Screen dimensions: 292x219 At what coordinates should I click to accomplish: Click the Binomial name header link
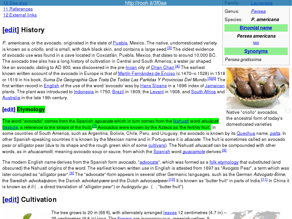256,28
